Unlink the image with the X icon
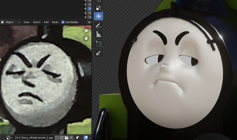This screenshot has width=237, height=140. (x=71, y=138)
